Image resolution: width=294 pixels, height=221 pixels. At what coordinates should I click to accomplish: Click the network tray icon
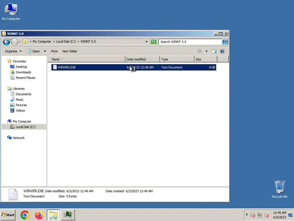click(x=260, y=215)
